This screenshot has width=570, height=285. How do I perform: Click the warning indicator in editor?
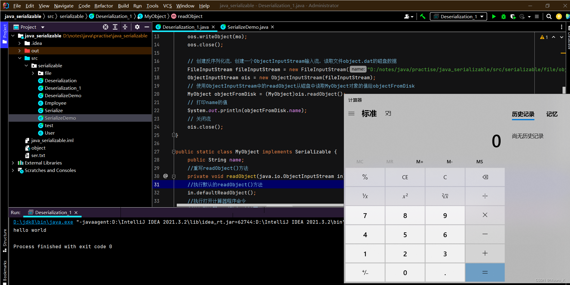[x=544, y=37]
